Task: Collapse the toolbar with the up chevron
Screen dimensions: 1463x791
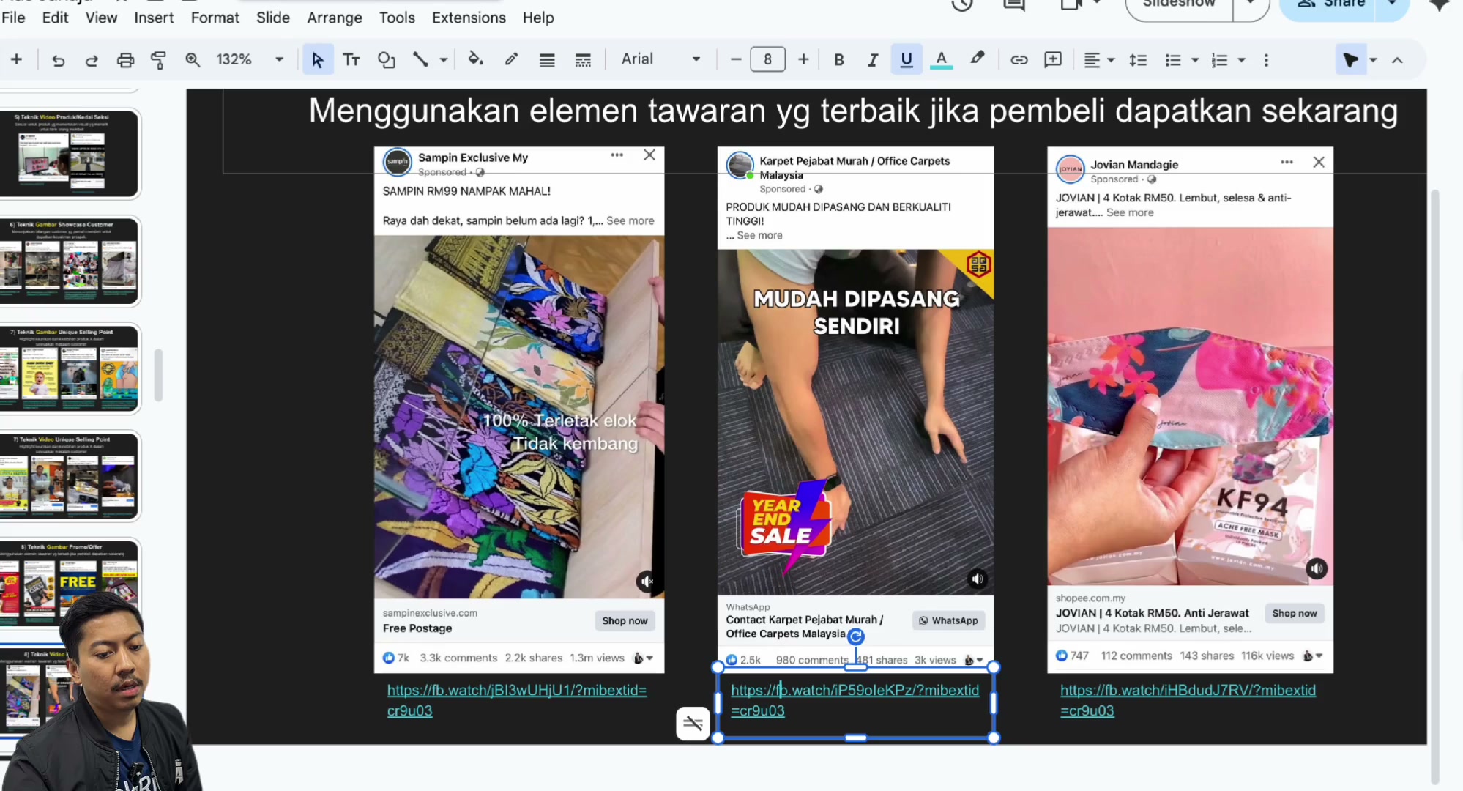Action: pos(1397,60)
